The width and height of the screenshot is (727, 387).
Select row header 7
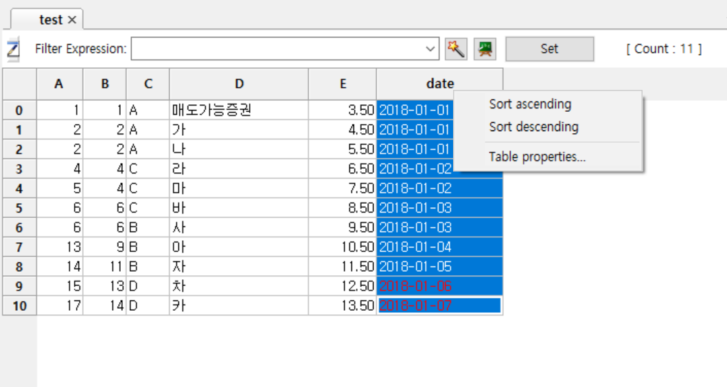pyautogui.click(x=19, y=247)
